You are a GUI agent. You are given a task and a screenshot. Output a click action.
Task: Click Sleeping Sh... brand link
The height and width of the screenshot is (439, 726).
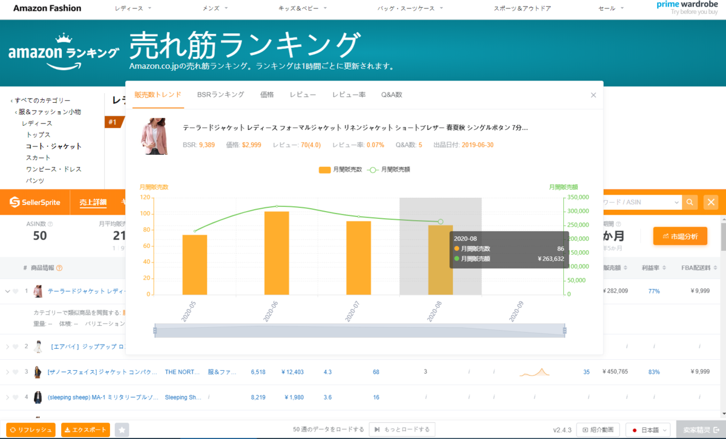[x=183, y=397]
